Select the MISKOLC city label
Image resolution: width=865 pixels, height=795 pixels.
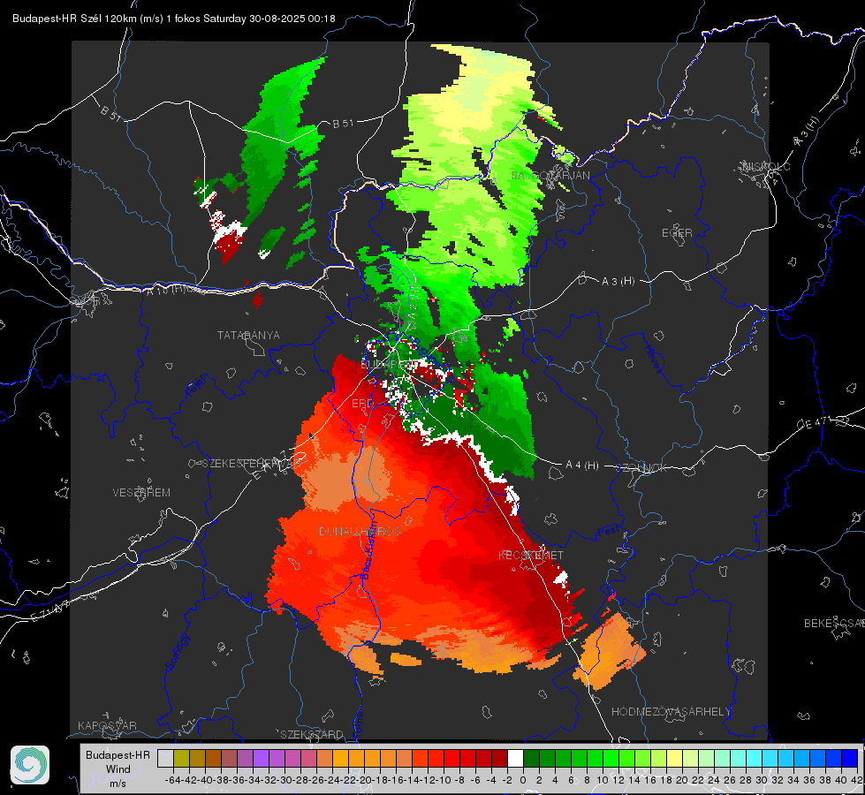pos(766,166)
